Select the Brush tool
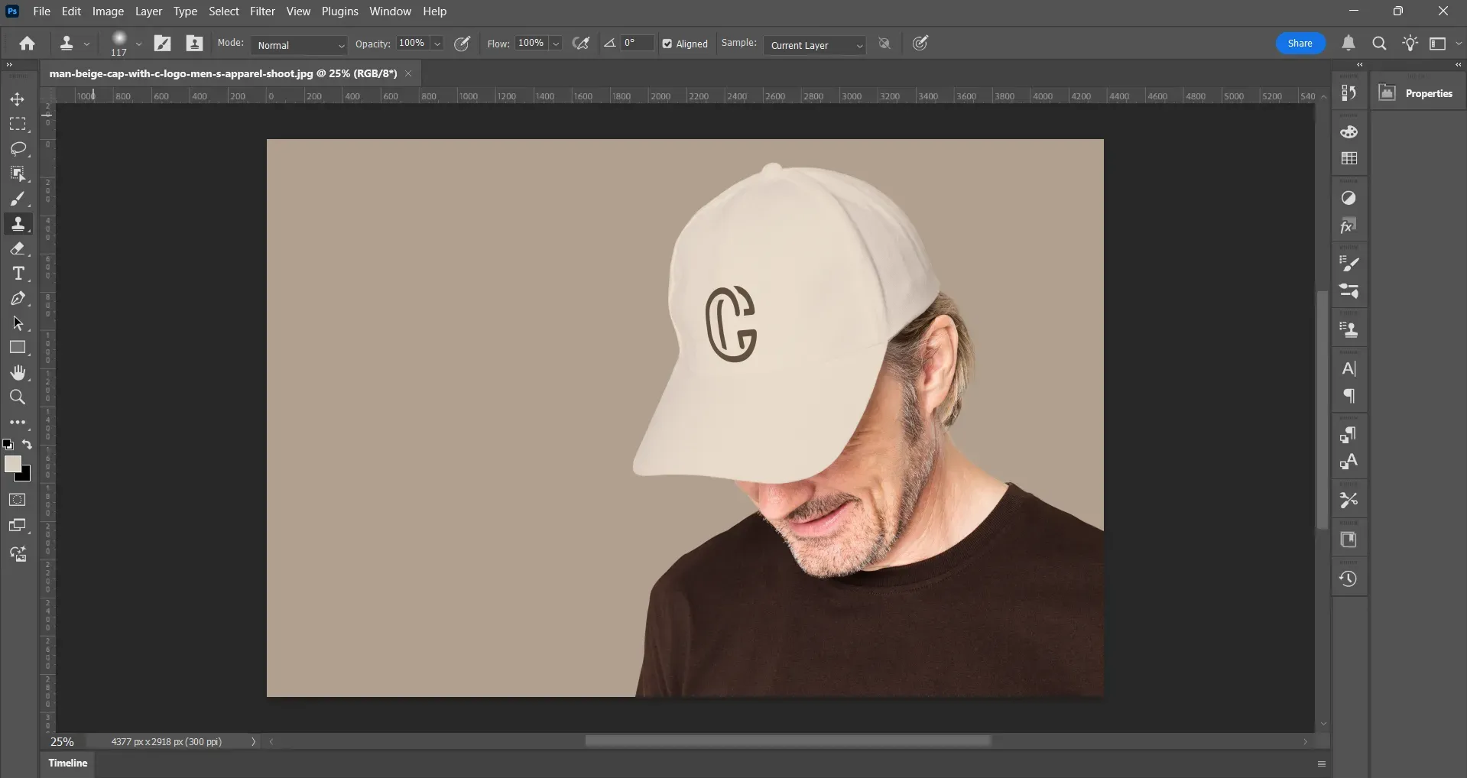Image resolution: width=1467 pixels, height=778 pixels. point(18,199)
